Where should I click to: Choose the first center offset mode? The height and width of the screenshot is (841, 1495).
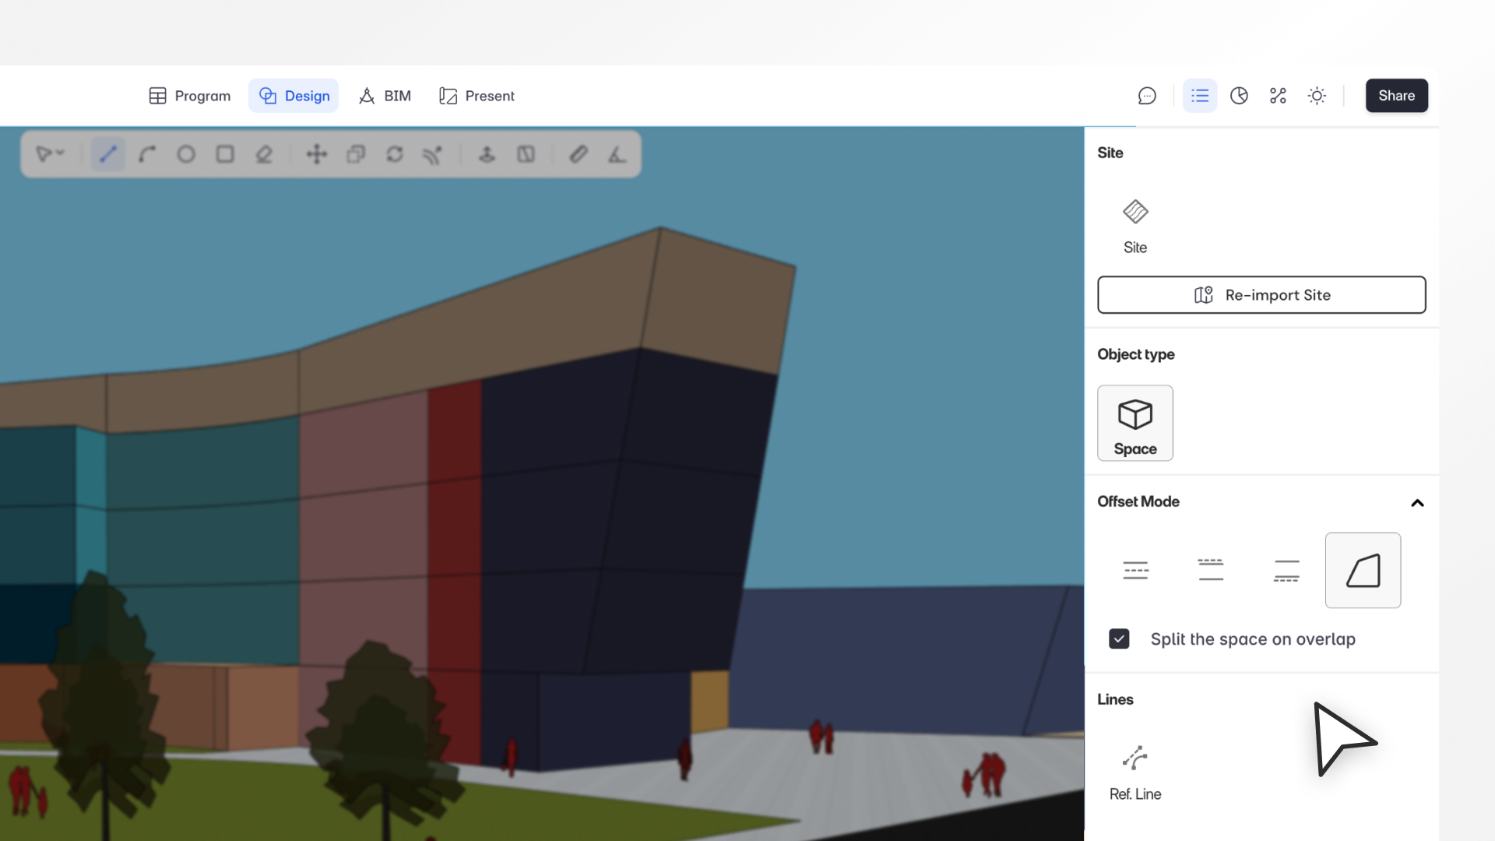[x=1136, y=571]
